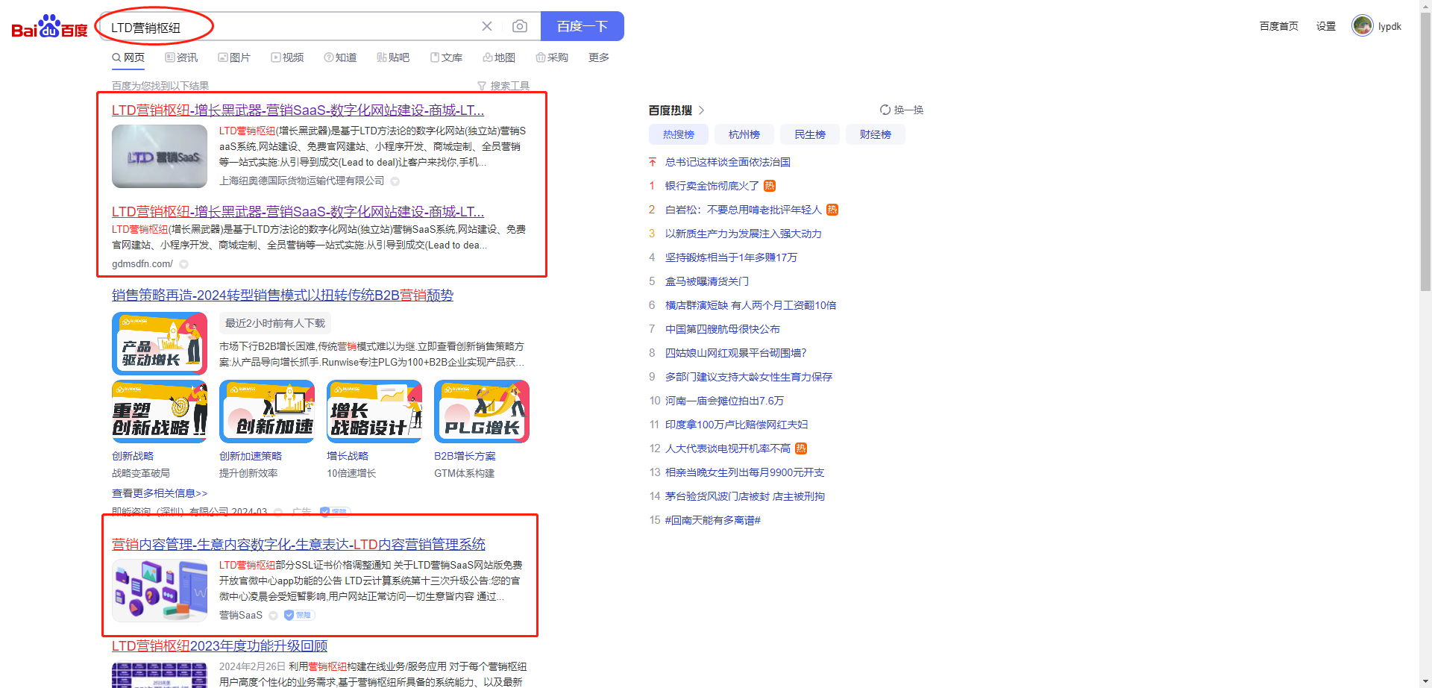Open the B2B增长方案 sub-link
The height and width of the screenshot is (688, 1432).
tap(465, 456)
